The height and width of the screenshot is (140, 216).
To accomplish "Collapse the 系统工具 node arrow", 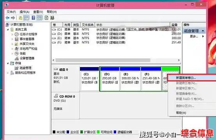I will click(x=8, y=29).
